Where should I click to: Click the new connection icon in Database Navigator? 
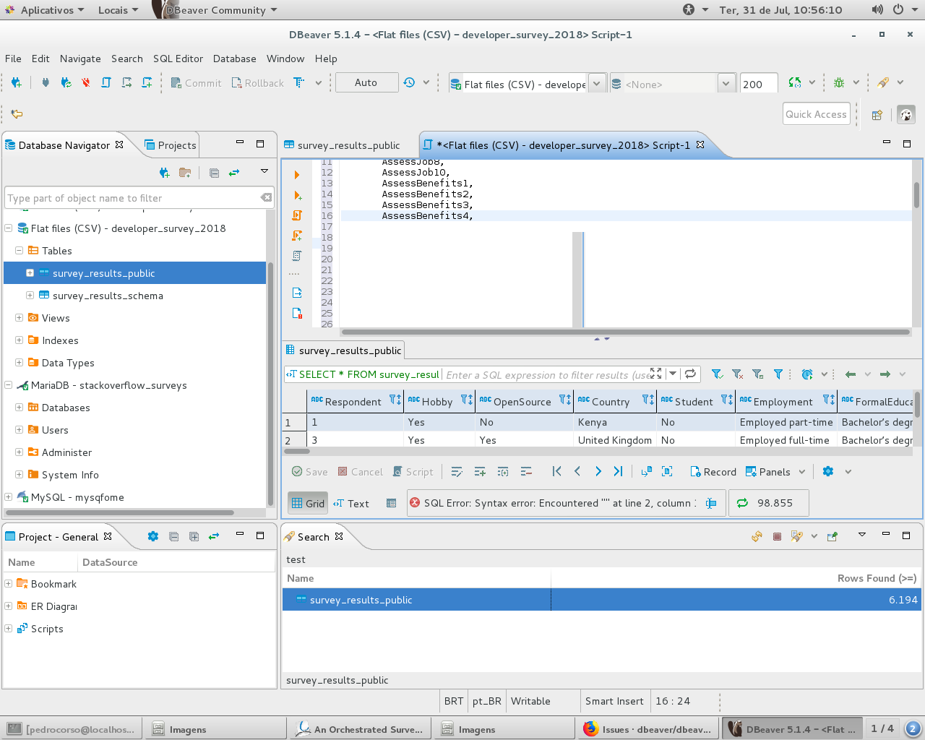pos(164,173)
